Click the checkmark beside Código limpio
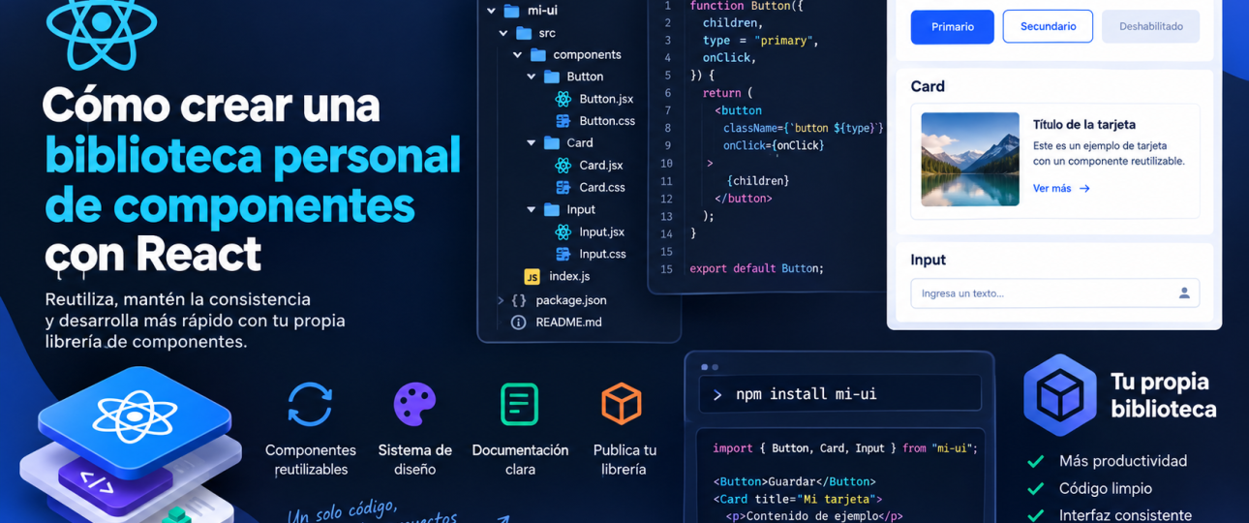Viewport: 1249px width, 523px height. [1036, 489]
